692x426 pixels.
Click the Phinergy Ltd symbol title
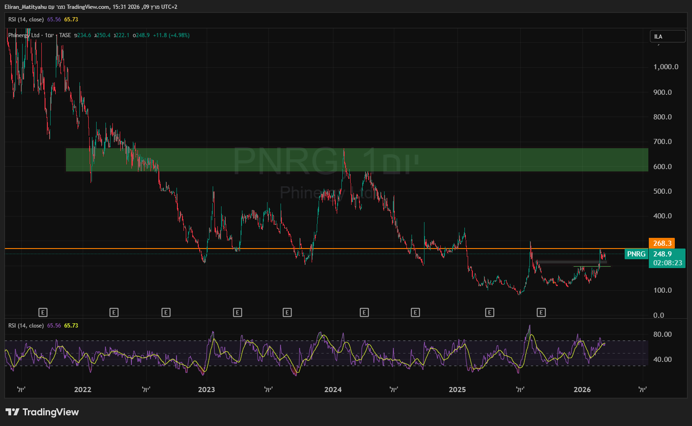pos(24,35)
